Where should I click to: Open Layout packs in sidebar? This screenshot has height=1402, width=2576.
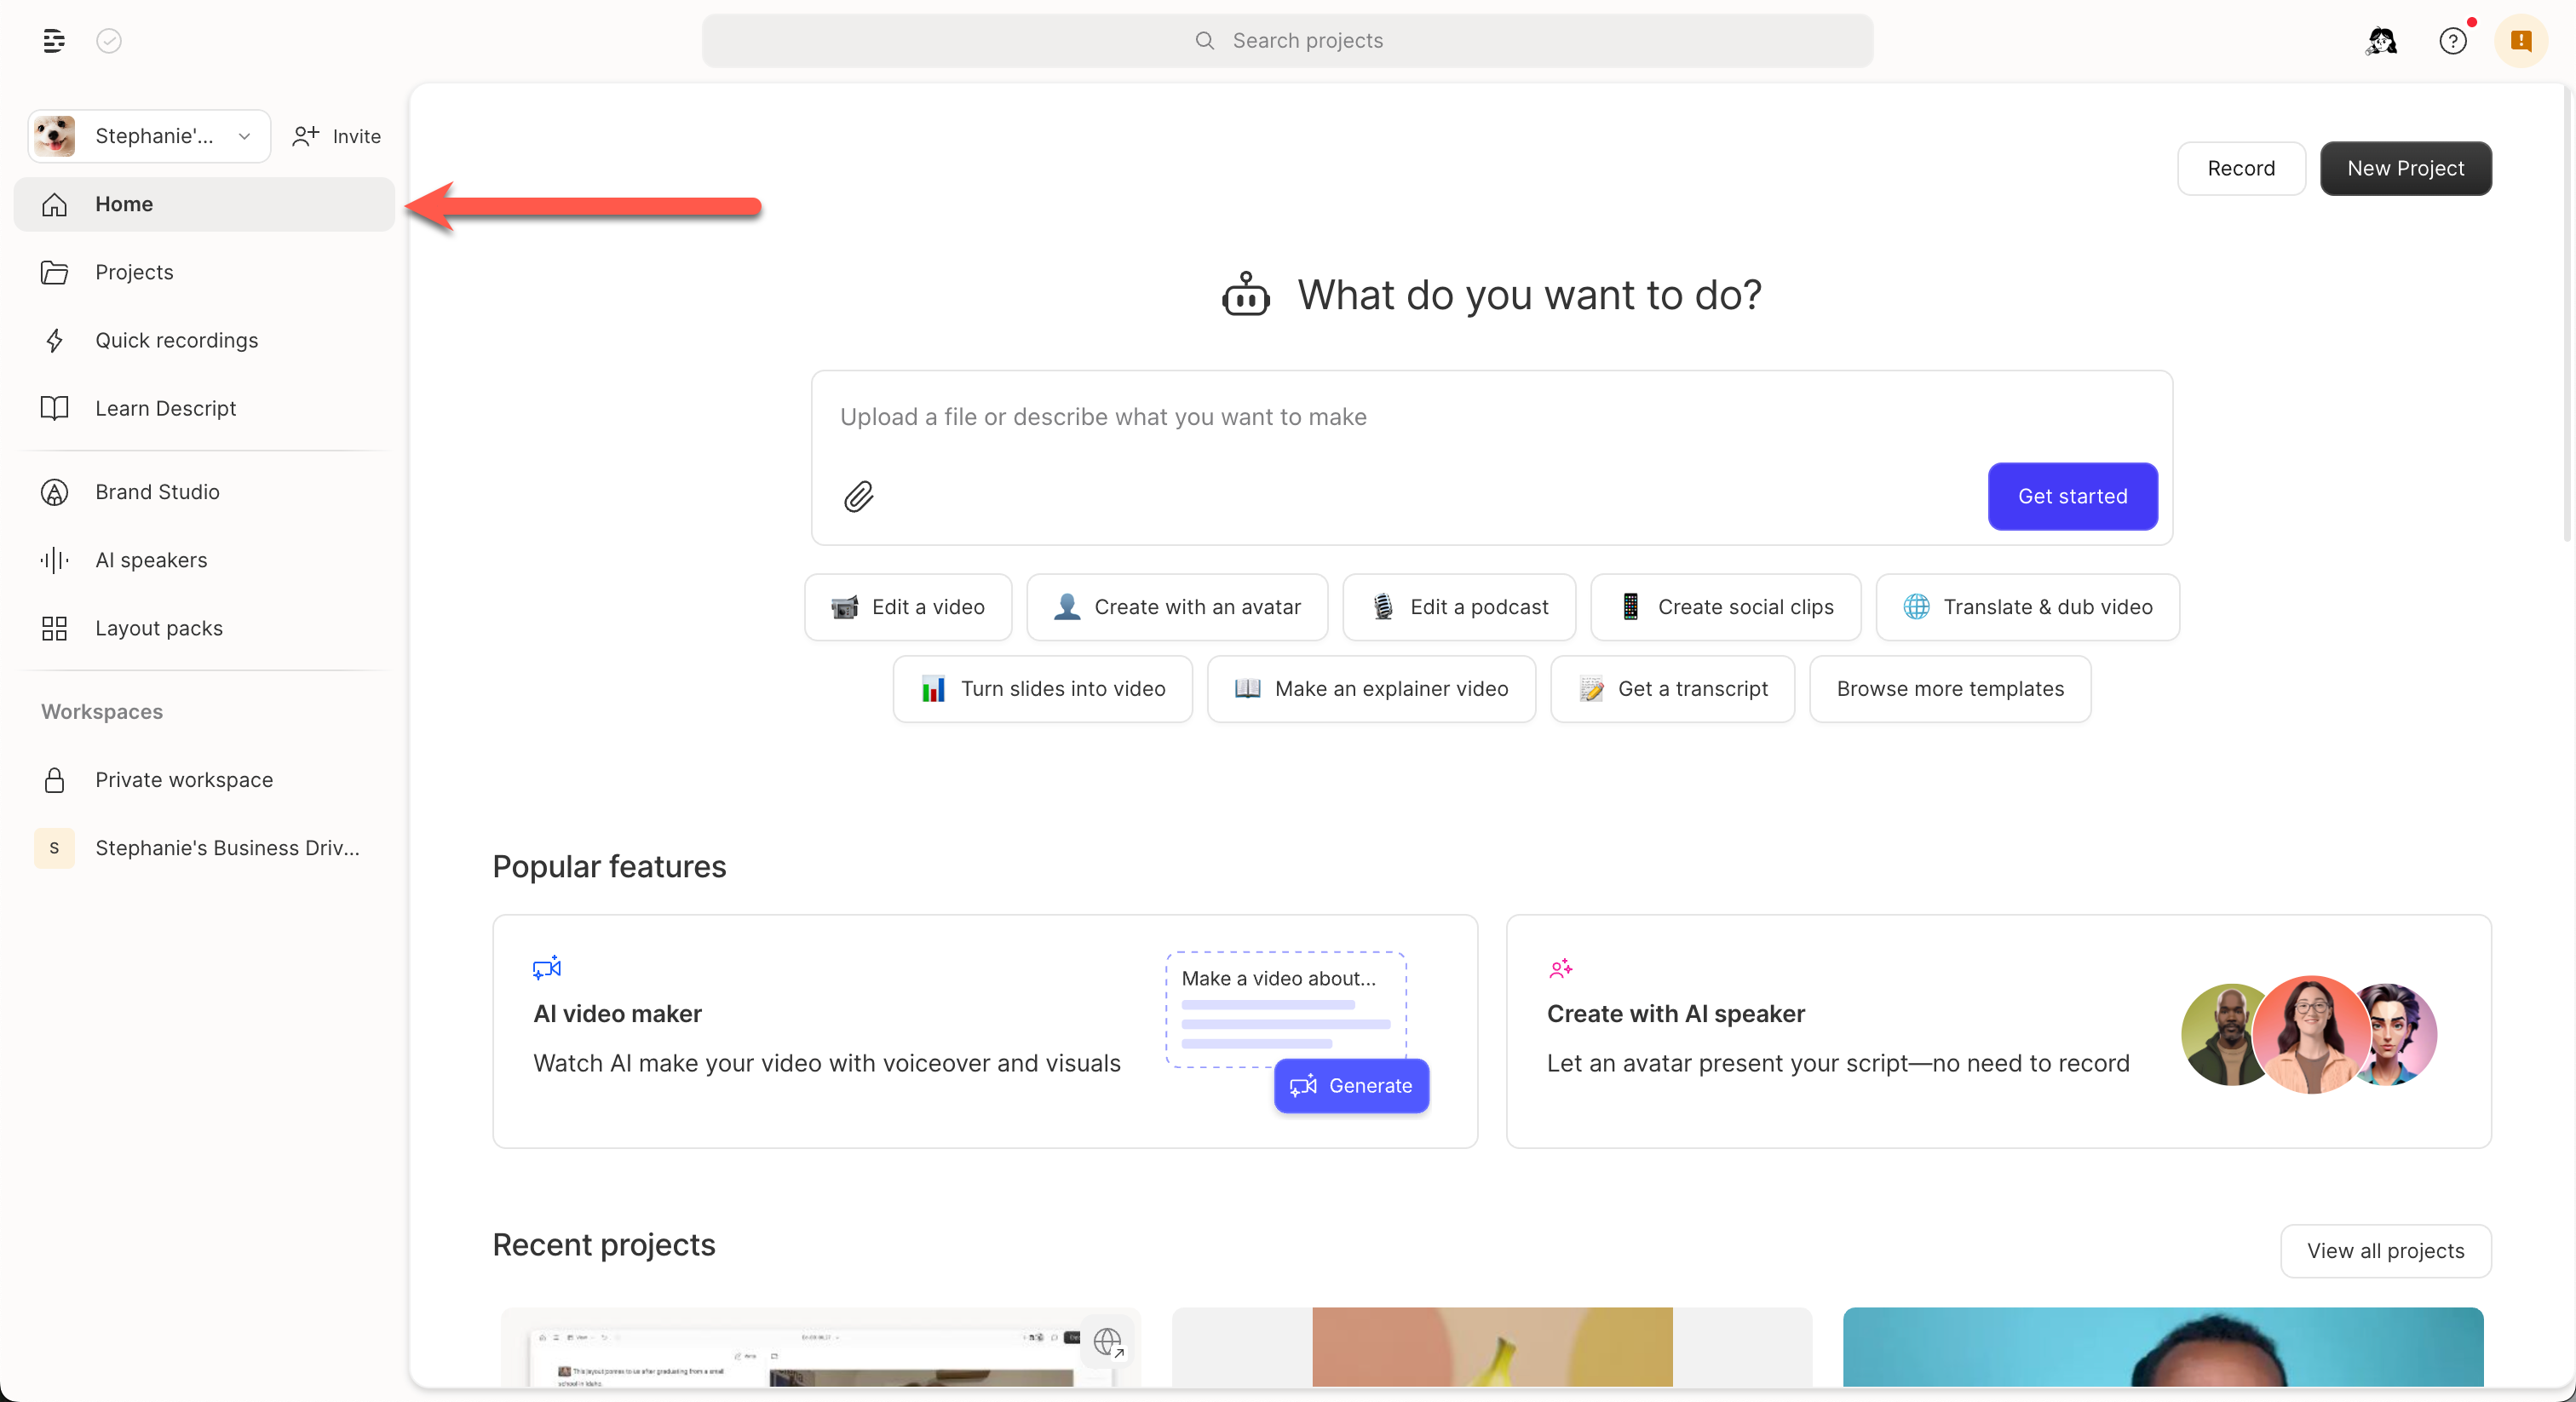[x=159, y=628]
